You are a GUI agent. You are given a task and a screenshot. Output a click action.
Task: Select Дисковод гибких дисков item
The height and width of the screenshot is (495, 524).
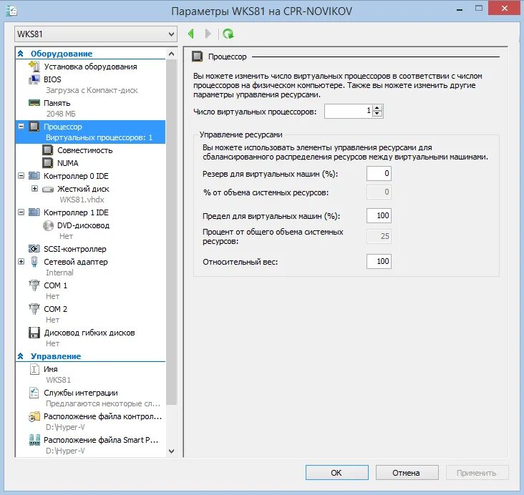(x=91, y=333)
